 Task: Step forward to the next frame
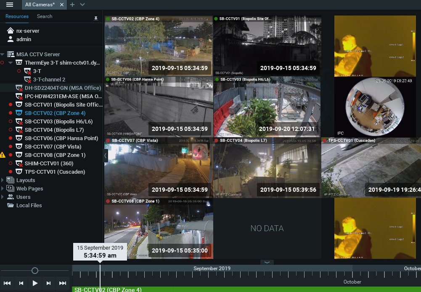tap(49, 283)
